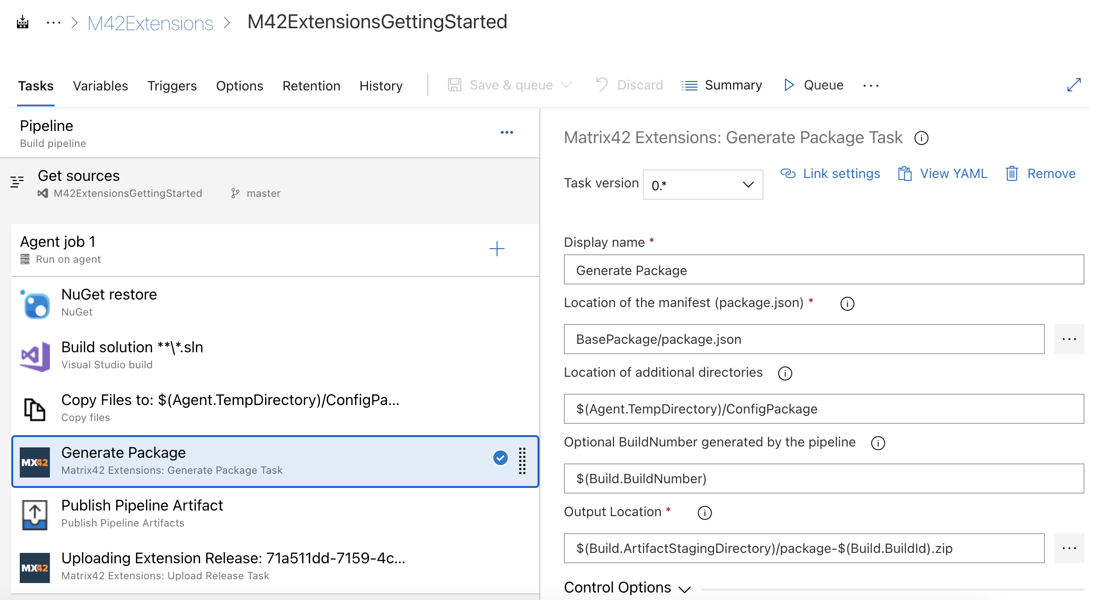Expand the editor to fullscreen via arrow icon
The height and width of the screenshot is (600, 1108).
(1075, 85)
